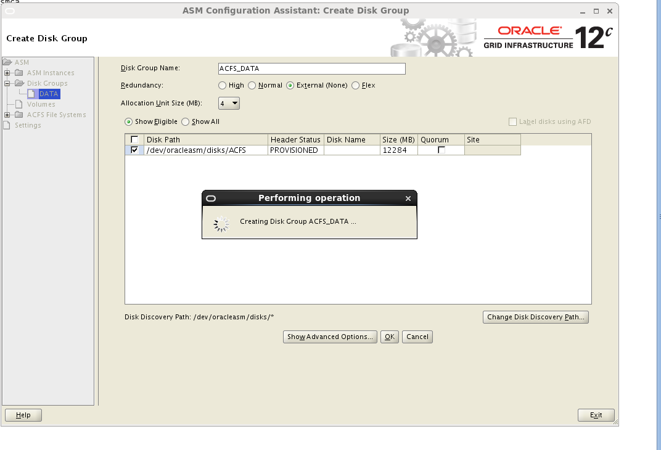Click the PROVISIONED status cell
The height and width of the screenshot is (450, 661).
coord(296,150)
